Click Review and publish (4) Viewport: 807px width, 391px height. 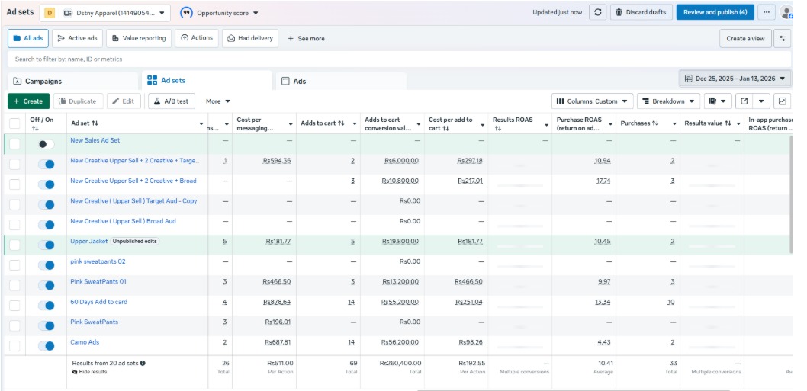pyautogui.click(x=715, y=12)
